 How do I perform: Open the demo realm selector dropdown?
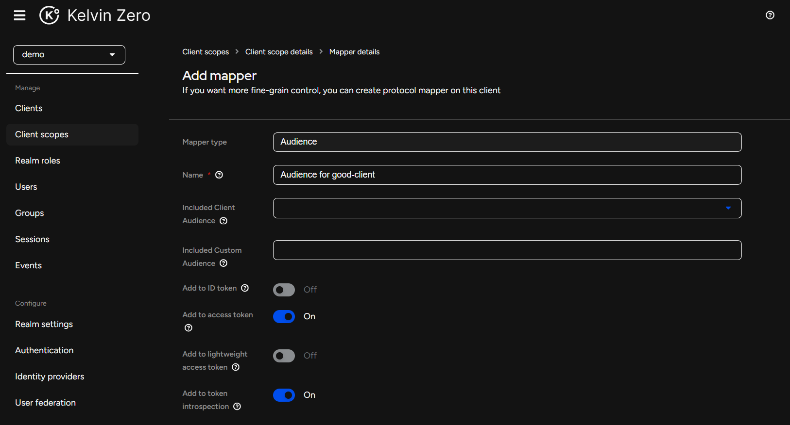(69, 55)
